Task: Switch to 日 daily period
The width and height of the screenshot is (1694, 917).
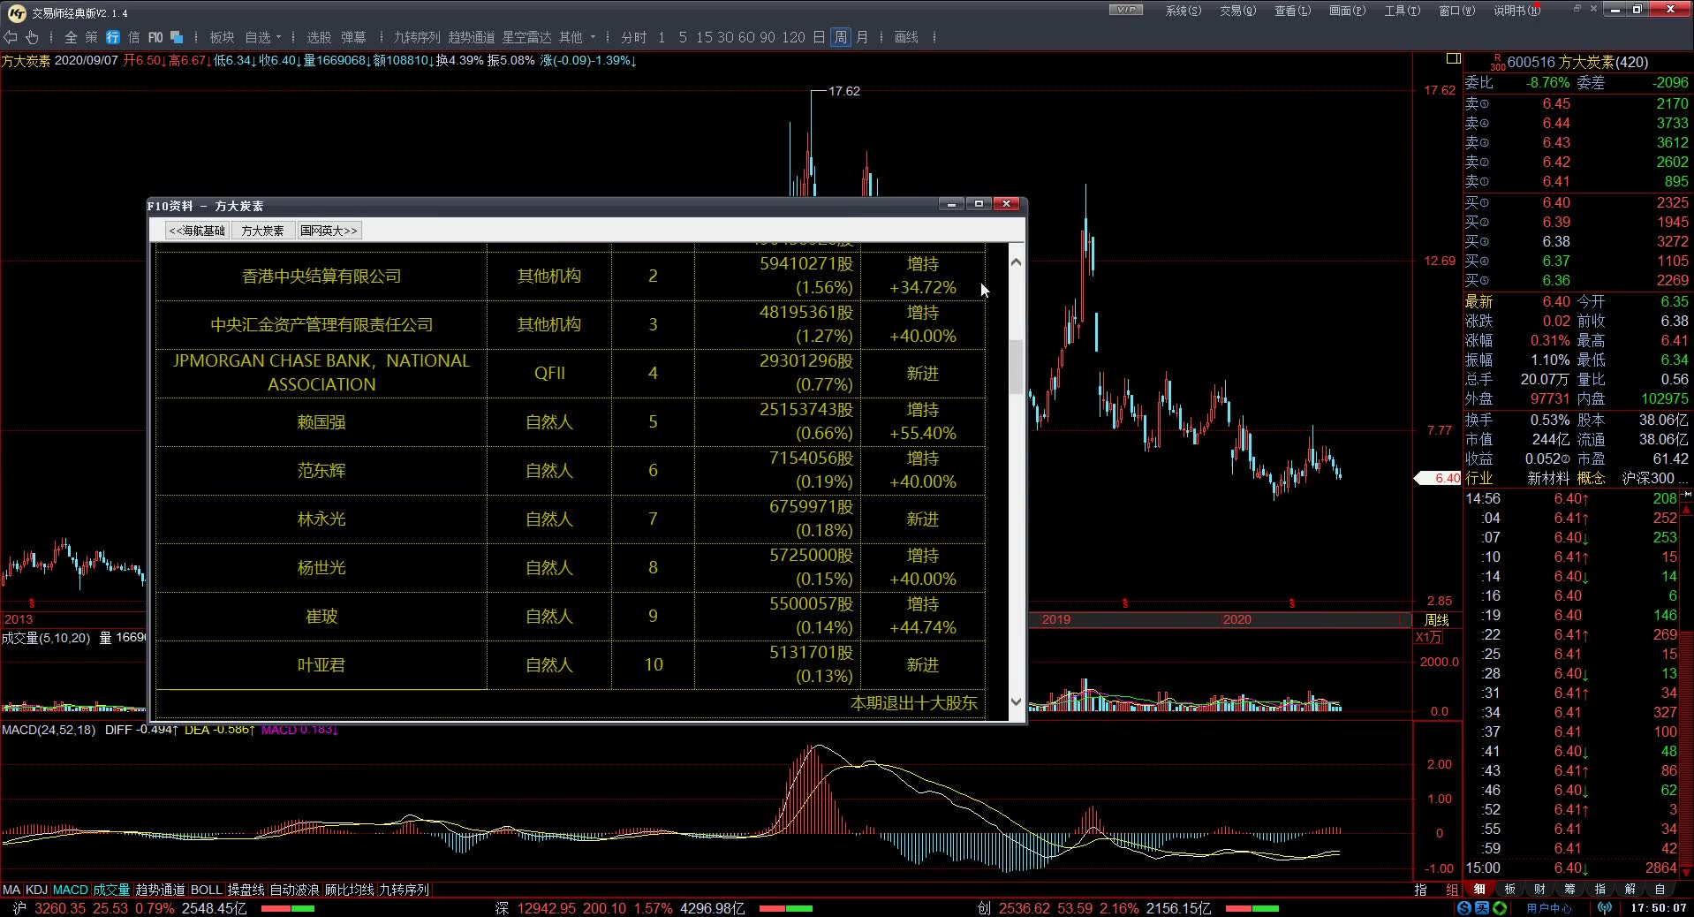Action: pyautogui.click(x=819, y=37)
